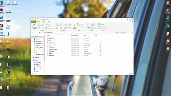Click Paste shortcut command
Image resolution: width=171 pixels, height=96 pixels.
point(50,28)
